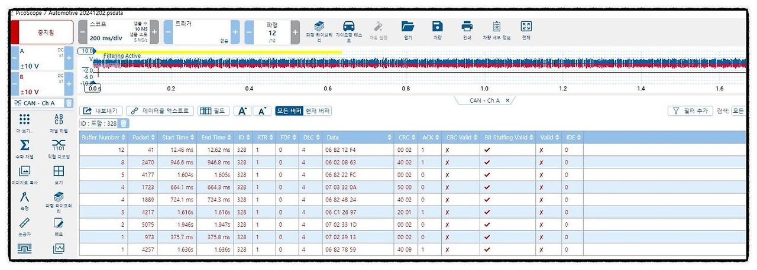Click the Open folder icon
The image size is (757, 270).
(408, 30)
